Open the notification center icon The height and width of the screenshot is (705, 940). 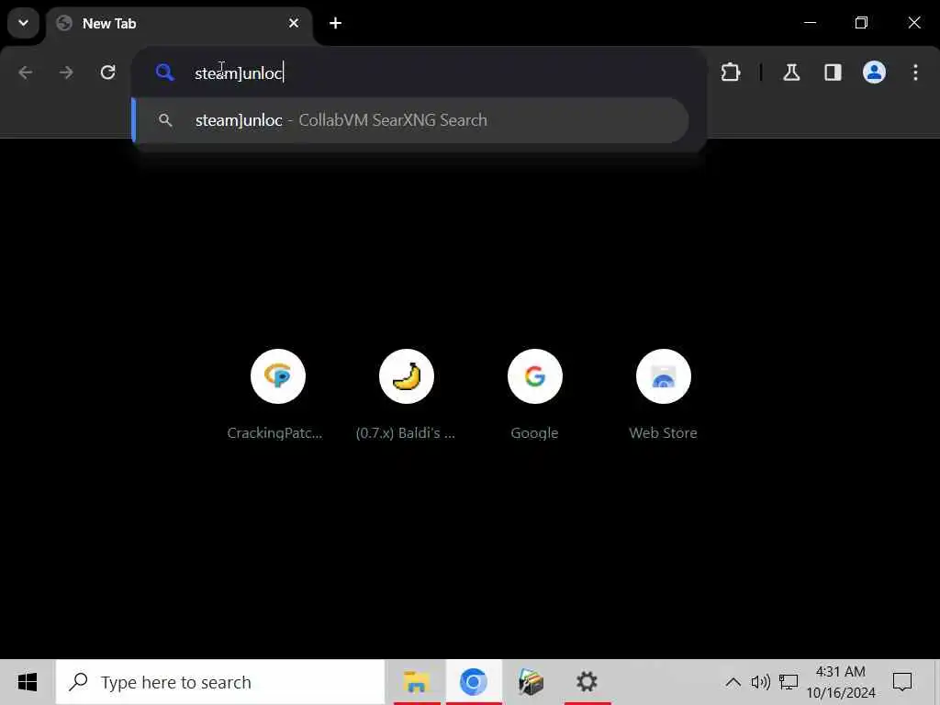pos(902,682)
